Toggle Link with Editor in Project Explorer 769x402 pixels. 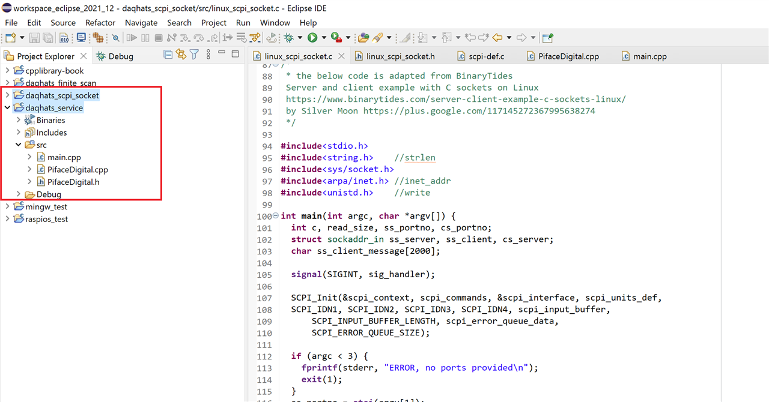tap(181, 55)
